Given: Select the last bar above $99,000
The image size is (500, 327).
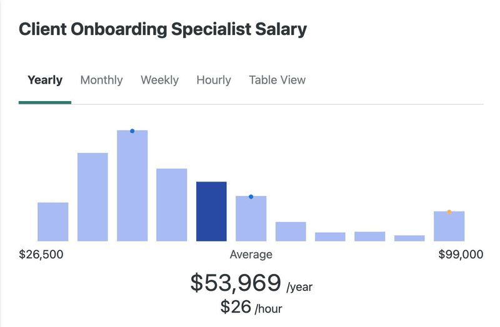Looking at the screenshot, I should (449, 227).
